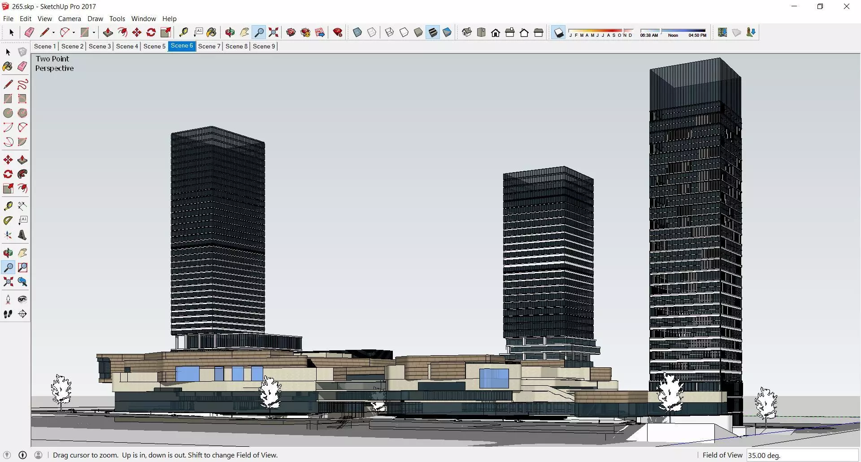Activate the Walk footprints tool
The height and width of the screenshot is (462, 861).
point(8,314)
